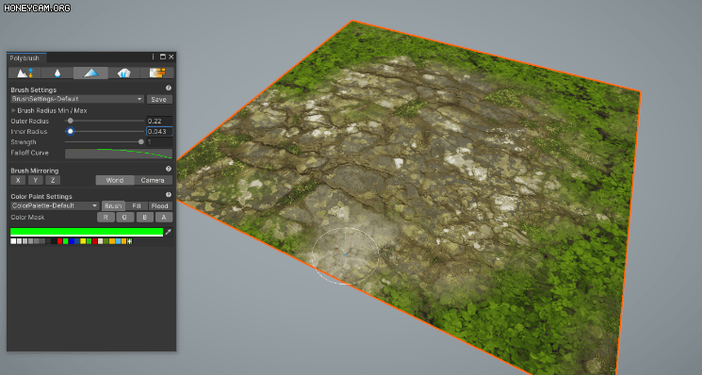
Task: Open Brush Settings help icon
Action: pos(169,89)
